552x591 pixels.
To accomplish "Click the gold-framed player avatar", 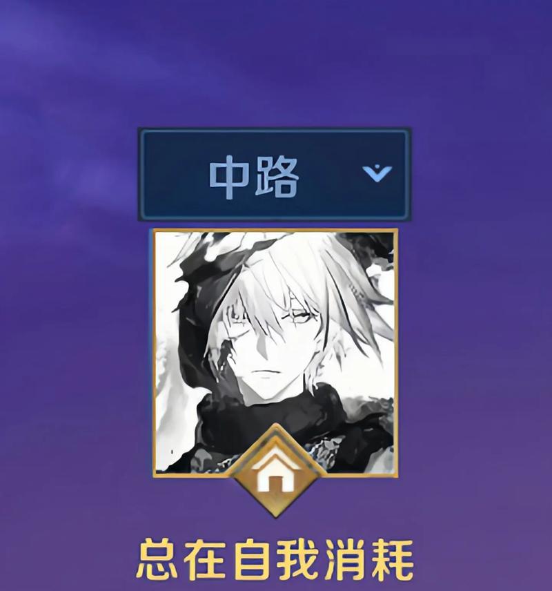I will tap(275, 352).
